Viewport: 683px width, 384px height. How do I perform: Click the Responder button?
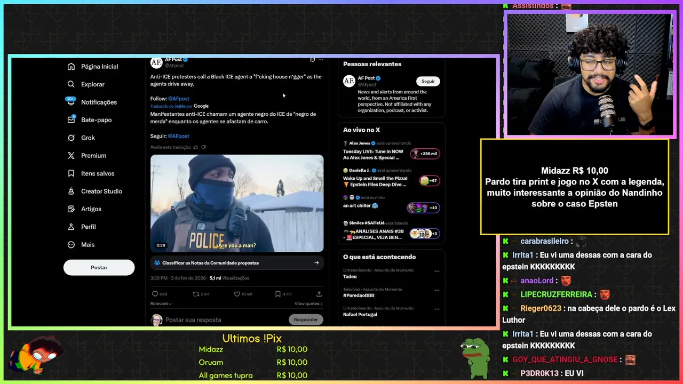pos(306,319)
